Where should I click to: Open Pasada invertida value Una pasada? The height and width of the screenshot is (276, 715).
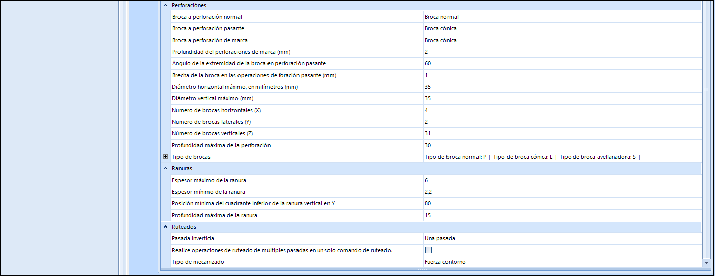point(562,238)
